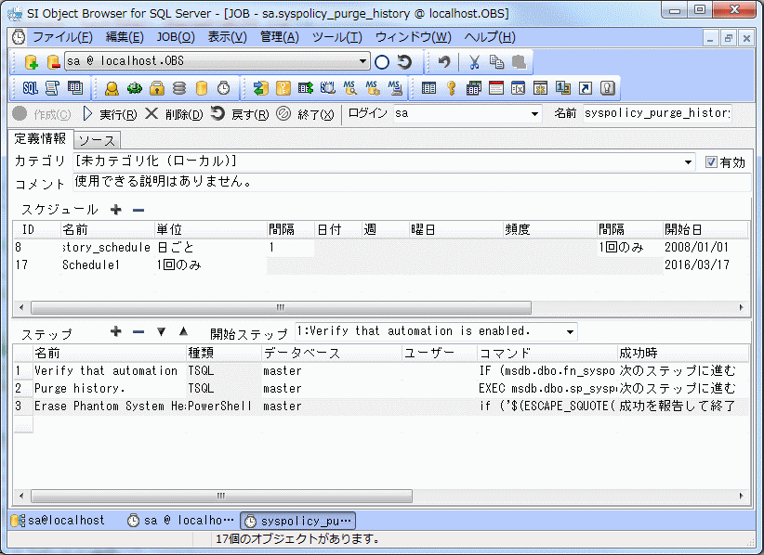764x555 pixels.
Task: Click the schedule list horizontal scrollbar
Action: tap(279, 307)
